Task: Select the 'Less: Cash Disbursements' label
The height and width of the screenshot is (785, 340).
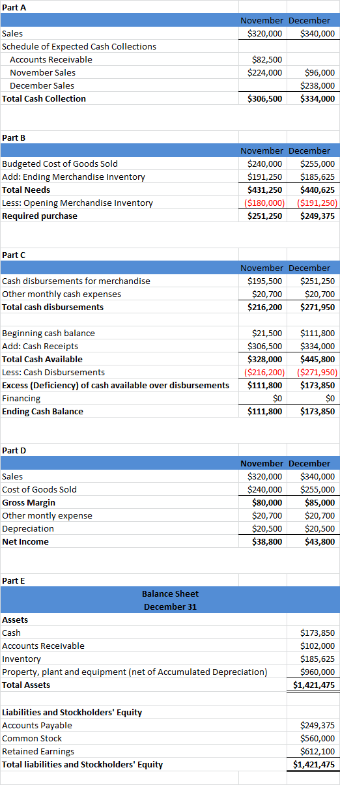Action: click(x=53, y=372)
